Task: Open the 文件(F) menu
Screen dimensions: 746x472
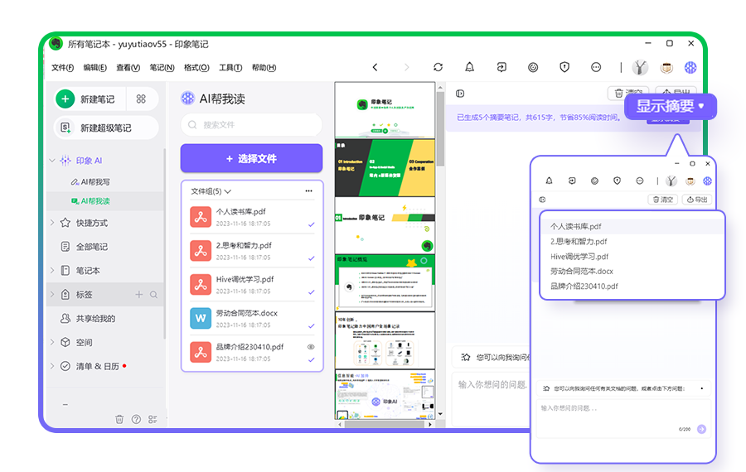Action: click(62, 68)
